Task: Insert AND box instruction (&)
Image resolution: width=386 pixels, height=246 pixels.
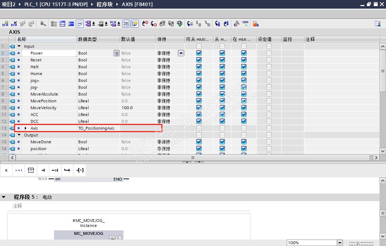Action: coord(6,170)
